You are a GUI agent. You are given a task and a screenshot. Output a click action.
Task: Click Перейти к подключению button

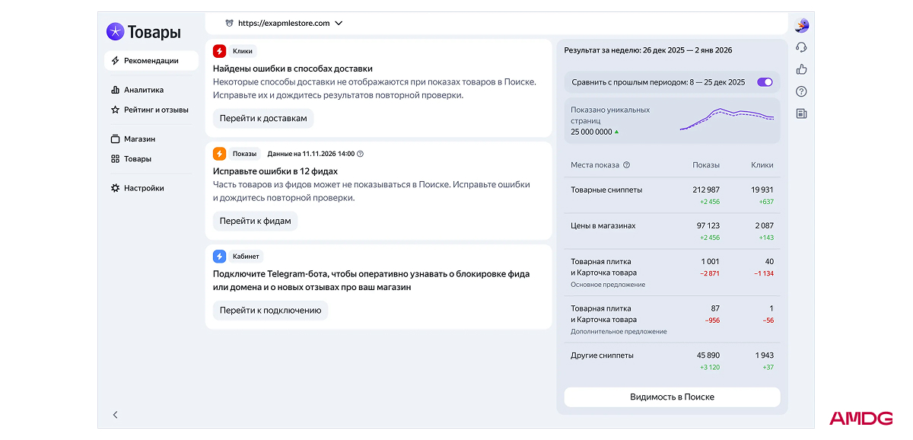tap(270, 311)
